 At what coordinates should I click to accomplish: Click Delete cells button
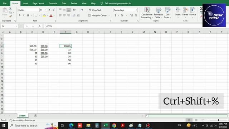click(x=185, y=13)
